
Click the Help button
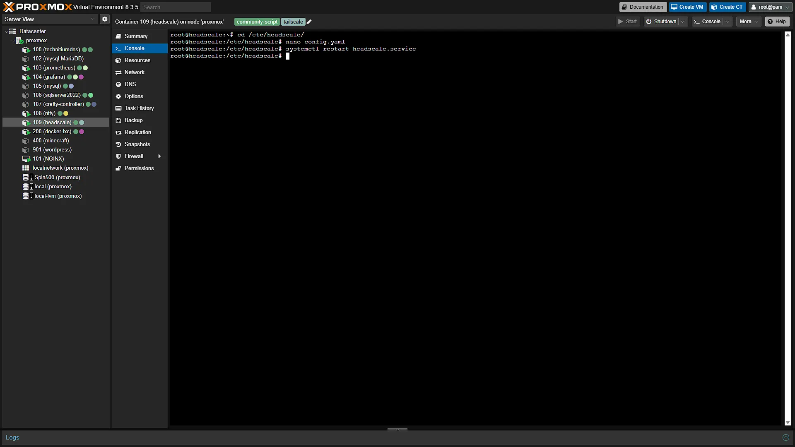(x=777, y=22)
